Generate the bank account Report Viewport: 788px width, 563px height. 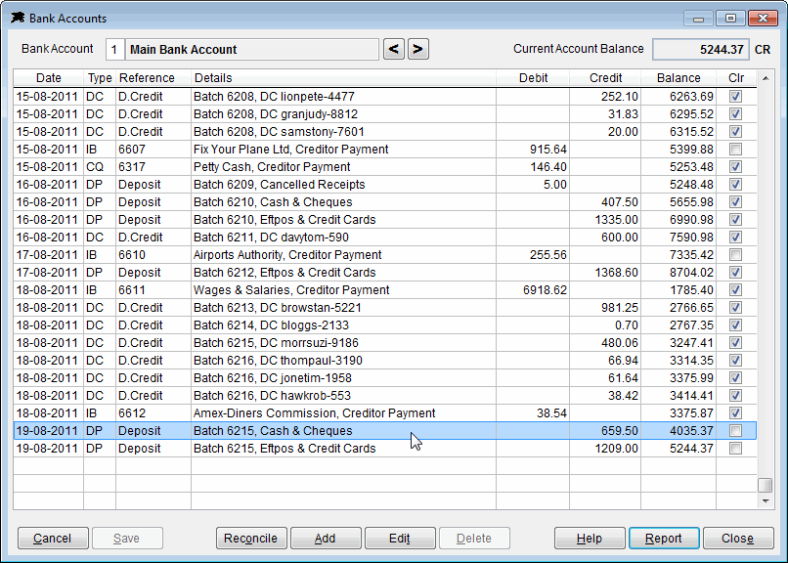pos(664,539)
